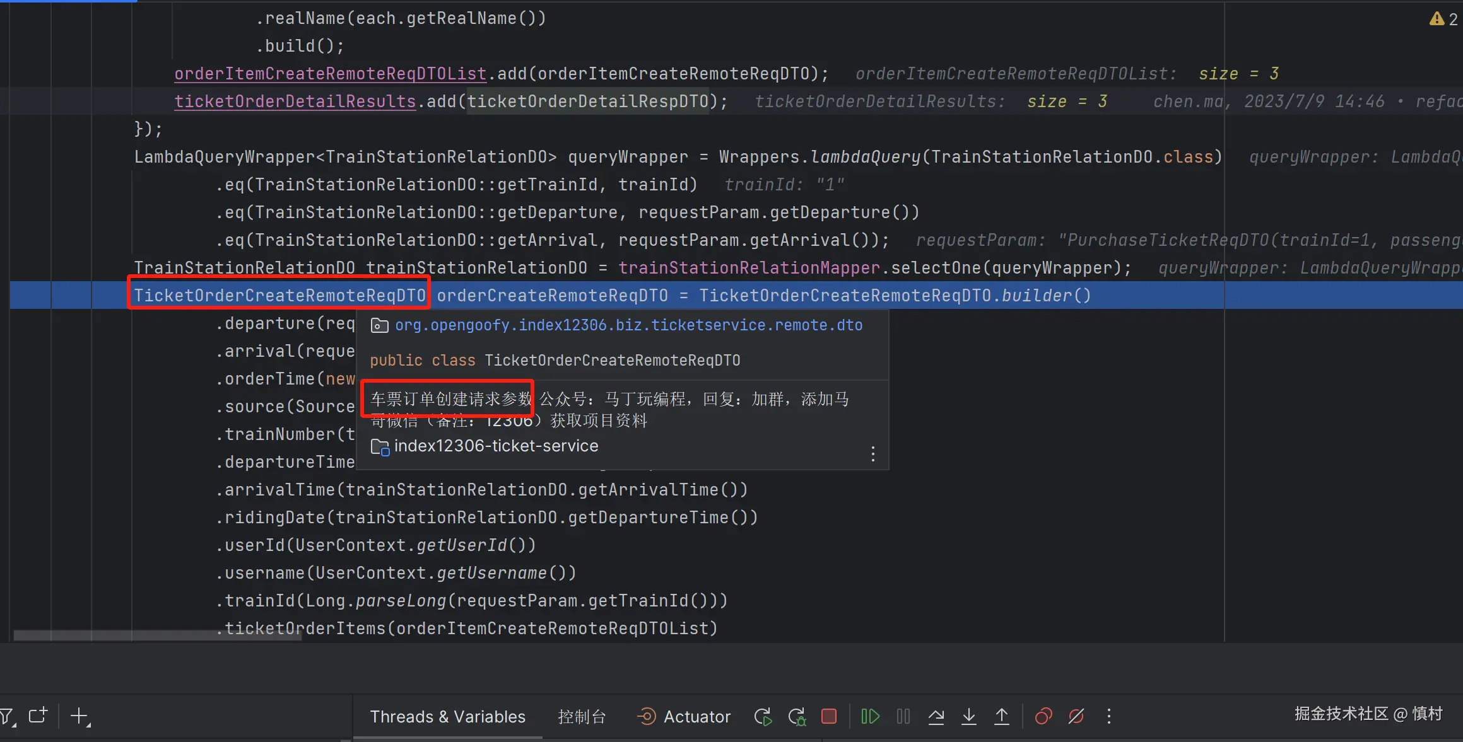Open debugger more options menu

point(1109,717)
